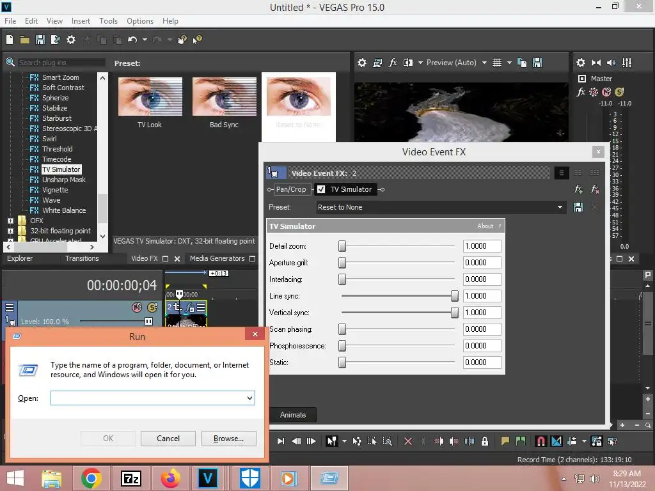Screen dimensions: 655x491
Task: Click Master FX icon
Action: (581, 92)
